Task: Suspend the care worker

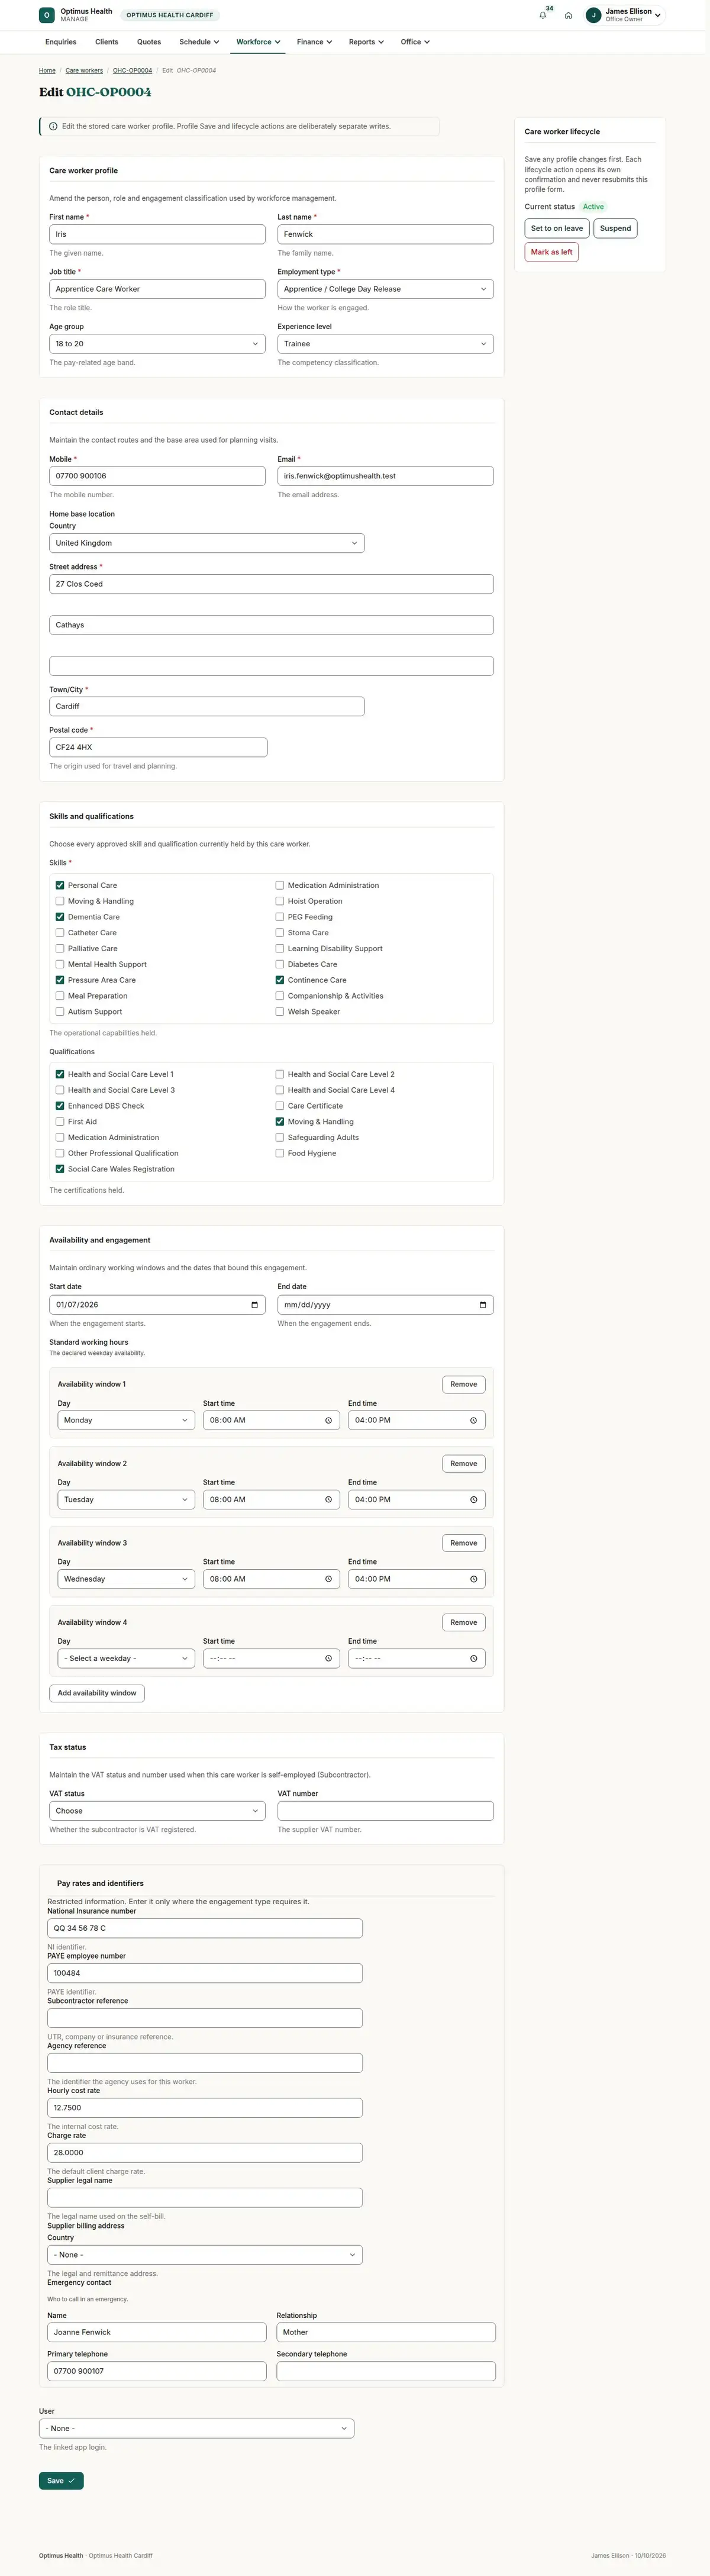Action: [x=615, y=228]
